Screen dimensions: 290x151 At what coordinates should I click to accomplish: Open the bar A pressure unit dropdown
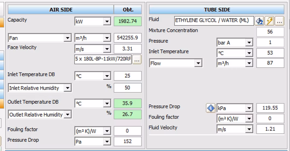click(x=249, y=43)
